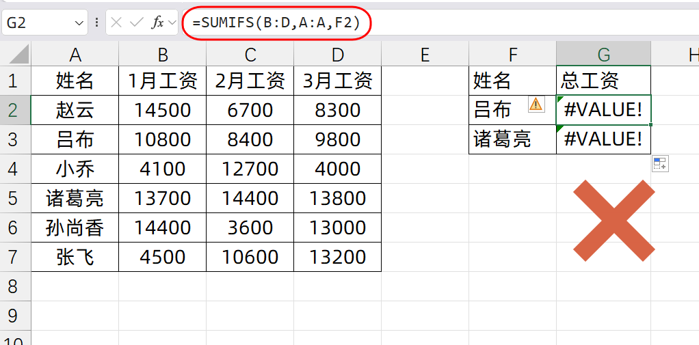Open the Insert Function fx icon
The width and height of the screenshot is (699, 345).
157,23
